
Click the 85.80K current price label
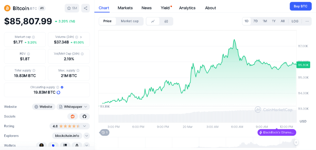click(303, 65)
